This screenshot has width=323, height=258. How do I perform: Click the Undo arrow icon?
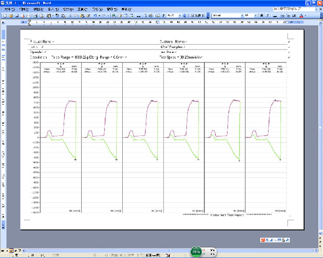point(95,16)
